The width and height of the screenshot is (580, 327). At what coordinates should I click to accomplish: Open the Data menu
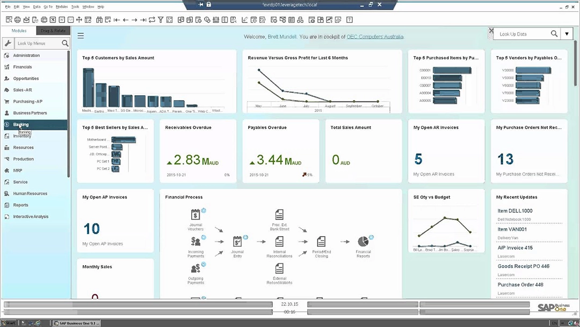pos(36,6)
